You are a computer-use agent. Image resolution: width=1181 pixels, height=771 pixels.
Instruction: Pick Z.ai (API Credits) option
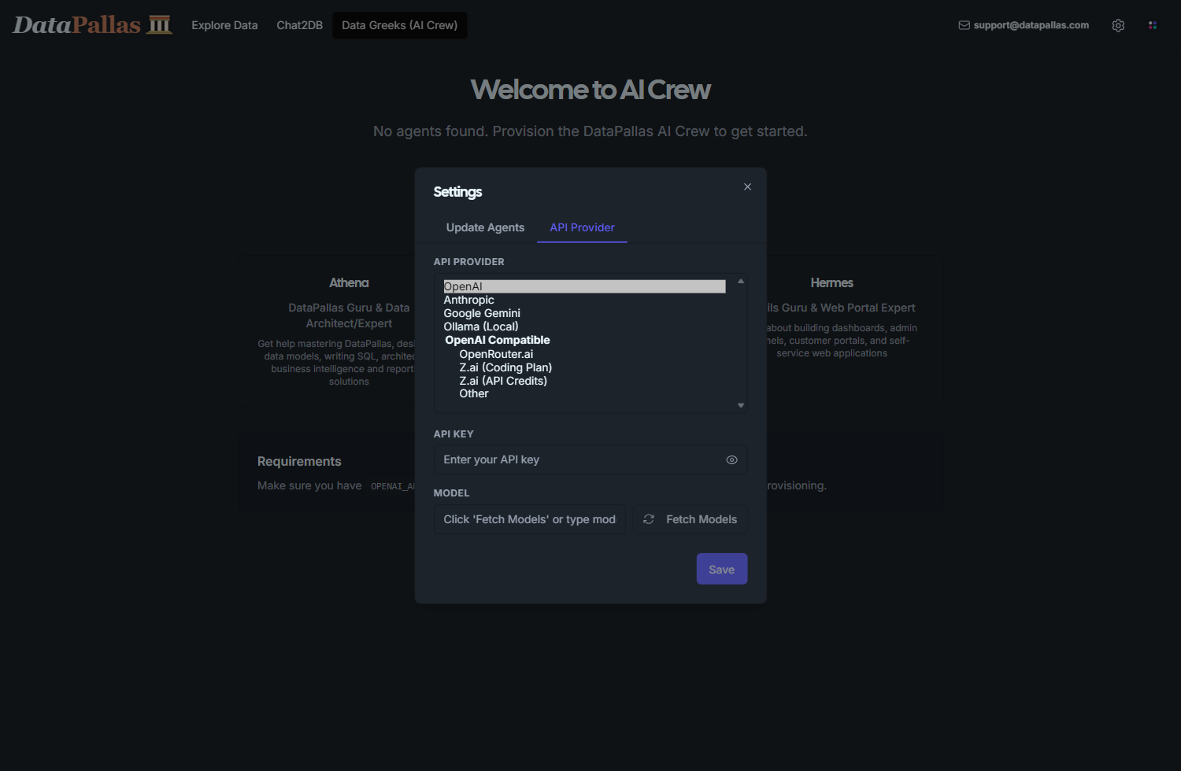click(584, 381)
